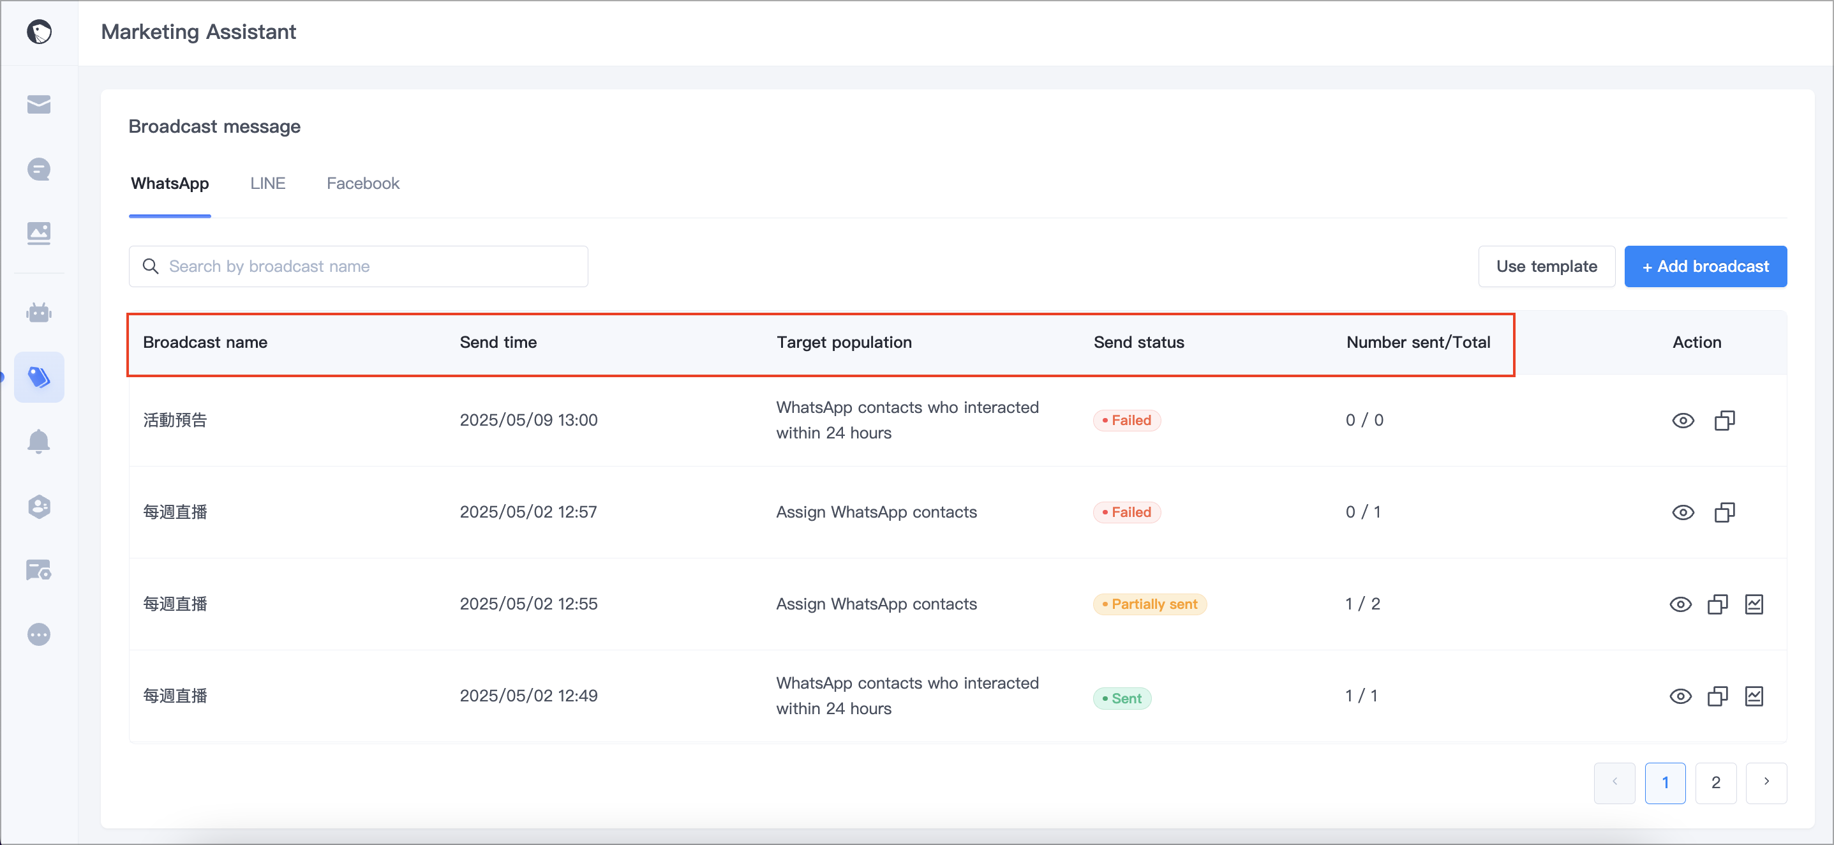Click the previous page arrow
The height and width of the screenshot is (845, 1834).
point(1614,783)
